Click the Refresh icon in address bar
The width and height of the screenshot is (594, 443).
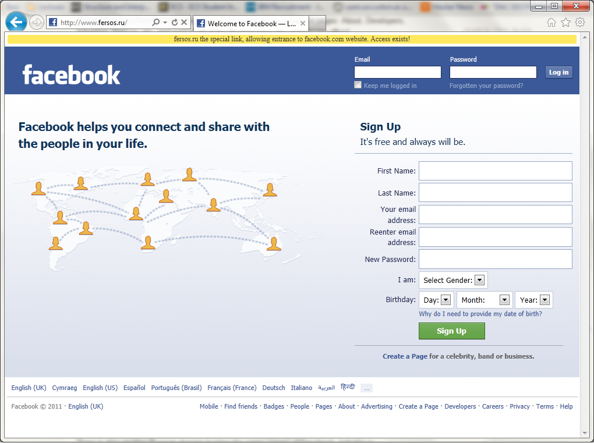[x=174, y=23]
